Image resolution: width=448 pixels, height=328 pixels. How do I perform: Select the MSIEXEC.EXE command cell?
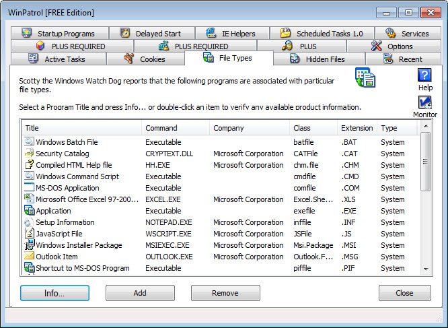(x=167, y=245)
